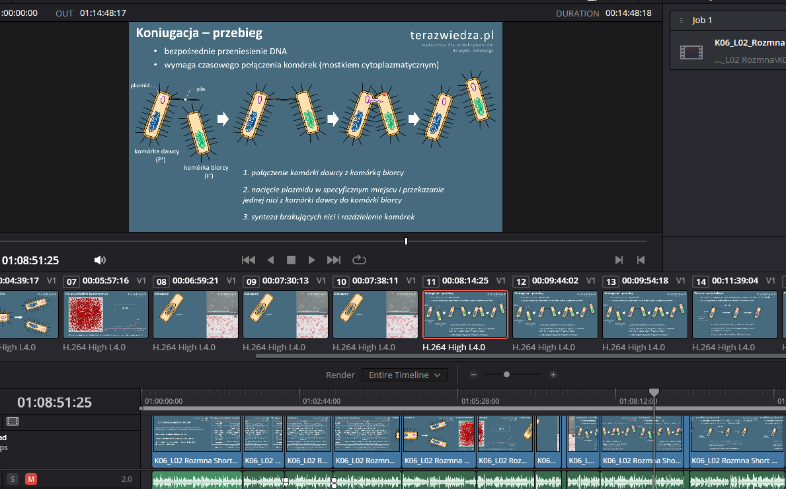
Task: Click the timeline zoom in plus button
Action: (x=553, y=375)
